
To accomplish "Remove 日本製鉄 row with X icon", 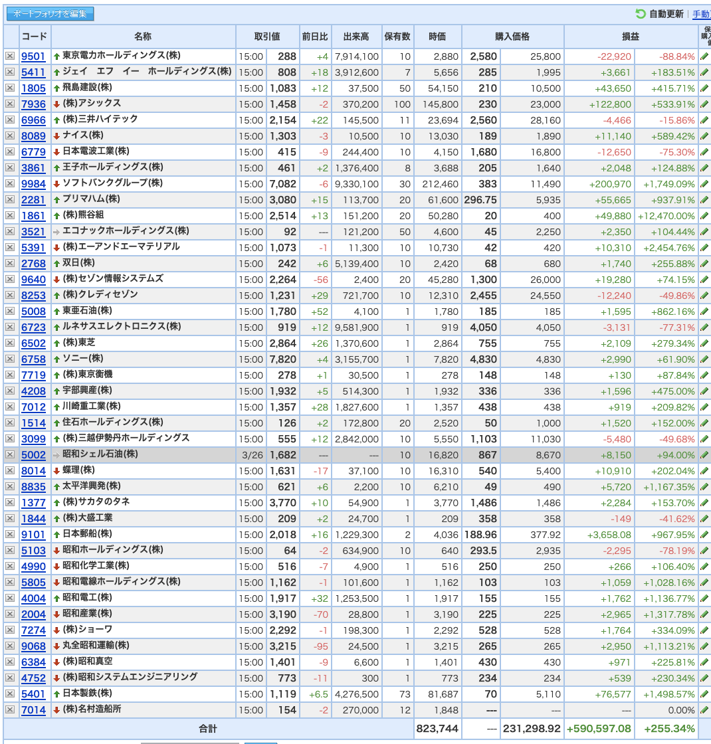I will pyautogui.click(x=10, y=694).
